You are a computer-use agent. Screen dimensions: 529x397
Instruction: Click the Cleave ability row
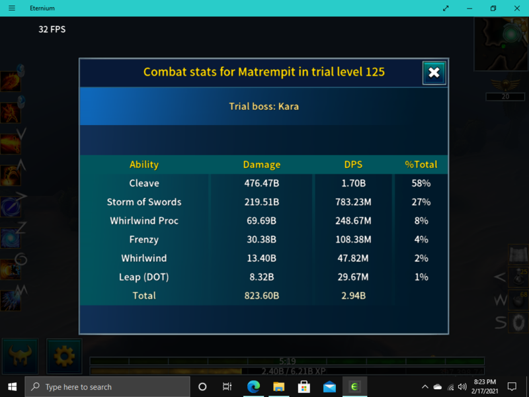tap(144, 183)
